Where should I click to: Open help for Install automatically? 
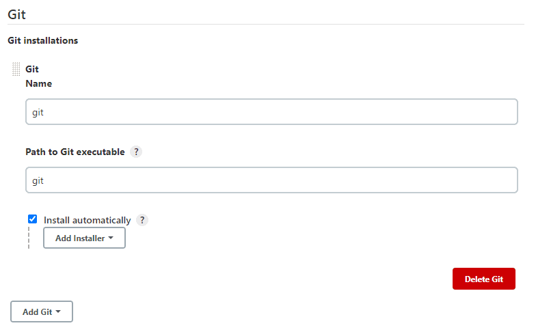coord(142,220)
